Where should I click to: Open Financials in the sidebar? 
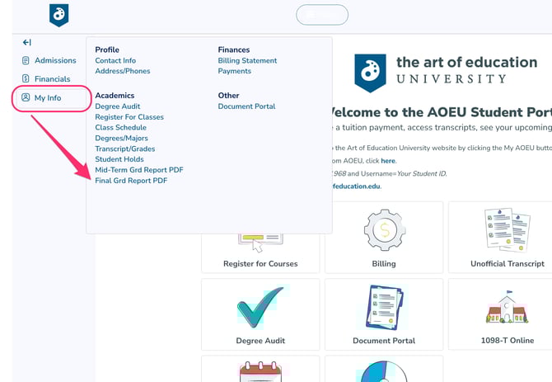[53, 78]
